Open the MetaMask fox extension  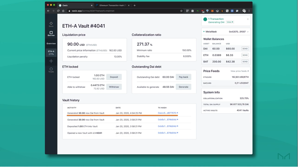pyautogui.click(x=212, y=11)
